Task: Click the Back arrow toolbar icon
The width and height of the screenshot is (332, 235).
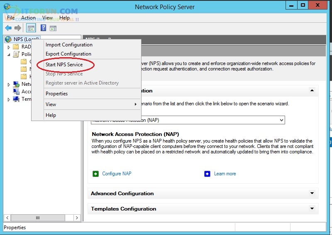Action: click(x=8, y=28)
